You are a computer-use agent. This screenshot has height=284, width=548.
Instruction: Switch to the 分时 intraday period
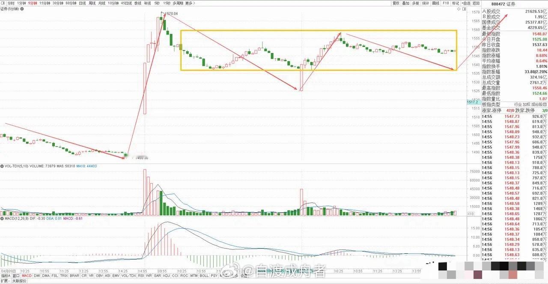[11, 3]
